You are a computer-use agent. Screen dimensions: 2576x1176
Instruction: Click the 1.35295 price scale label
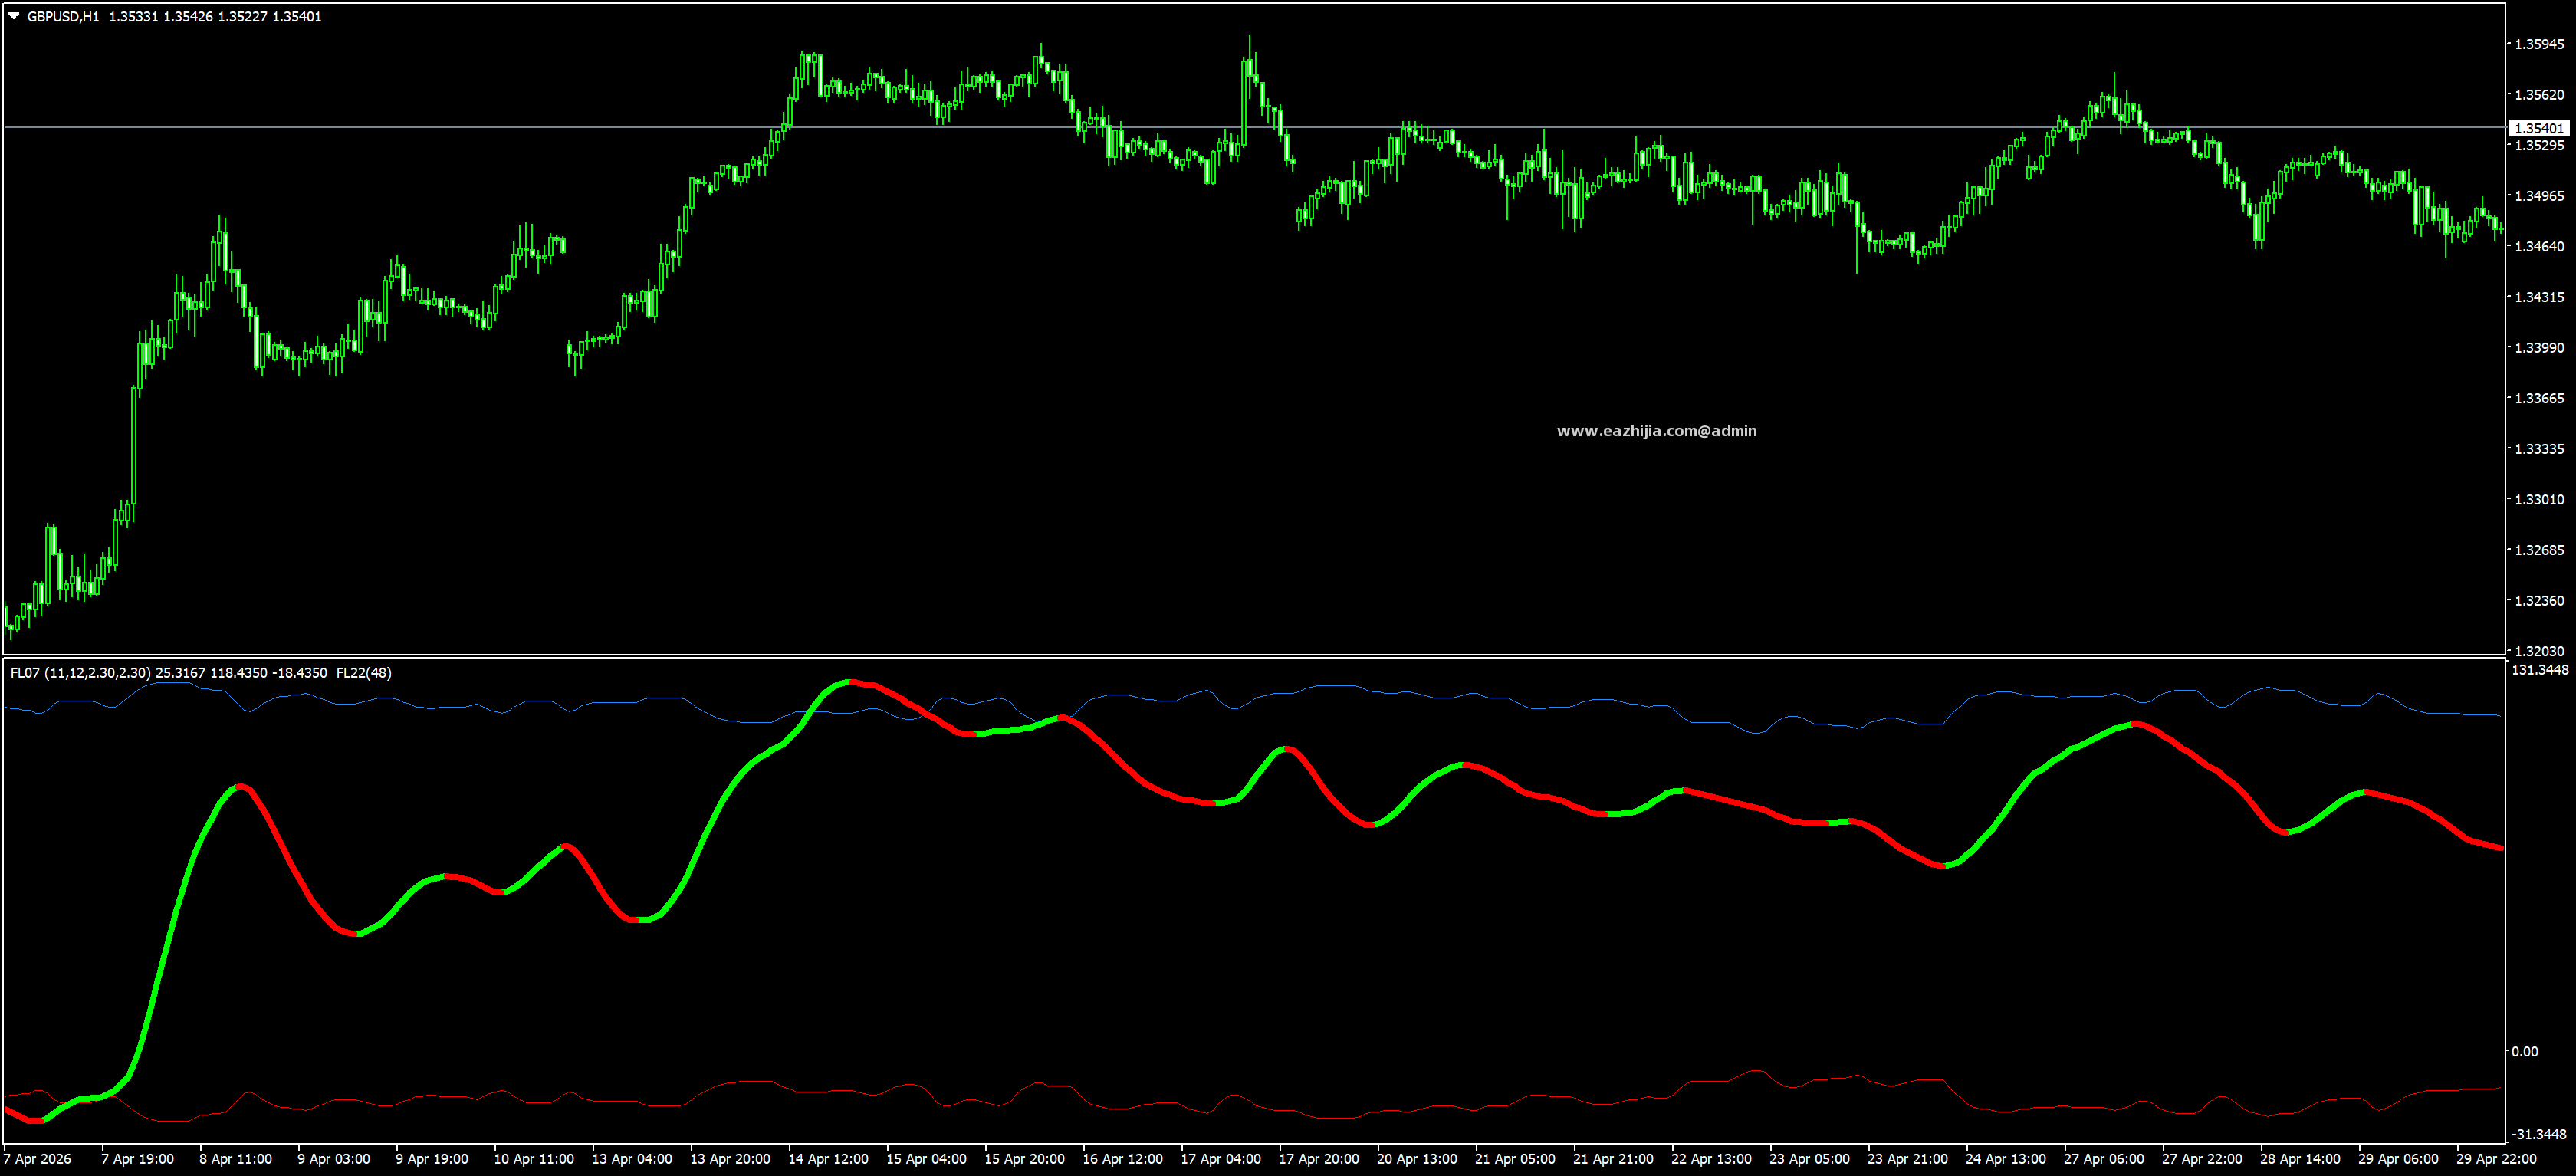(2539, 145)
